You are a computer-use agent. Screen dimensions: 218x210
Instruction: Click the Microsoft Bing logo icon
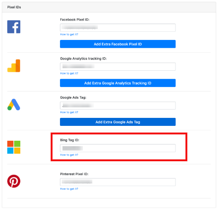click(x=14, y=147)
